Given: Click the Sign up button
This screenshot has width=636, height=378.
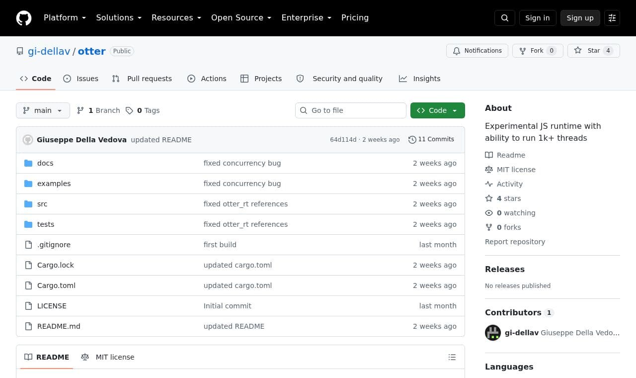Looking at the screenshot, I should [580, 18].
